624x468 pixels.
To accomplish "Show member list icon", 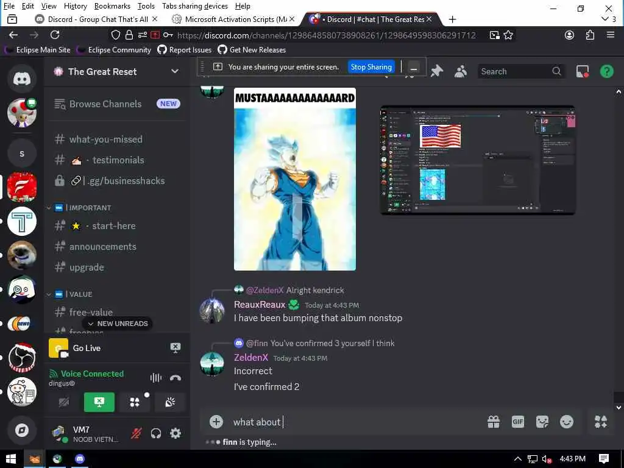I will pyautogui.click(x=461, y=71).
